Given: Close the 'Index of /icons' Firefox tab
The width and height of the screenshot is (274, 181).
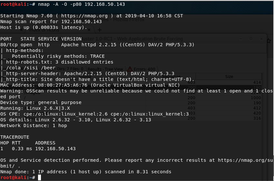Looking at the screenshot, I should tap(89, 30).
